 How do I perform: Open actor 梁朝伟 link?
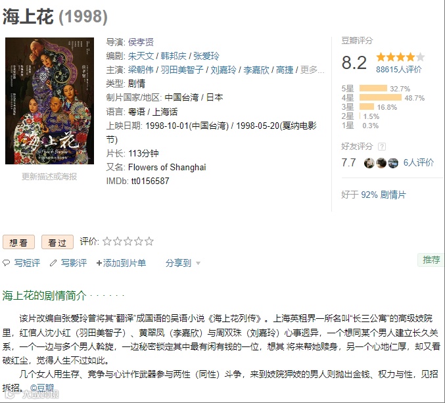coord(141,70)
